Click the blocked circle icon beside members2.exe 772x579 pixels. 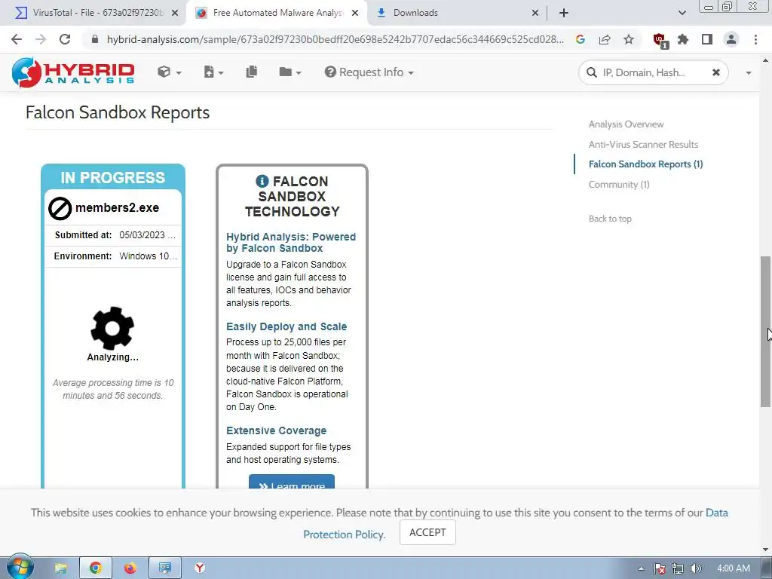(60, 208)
